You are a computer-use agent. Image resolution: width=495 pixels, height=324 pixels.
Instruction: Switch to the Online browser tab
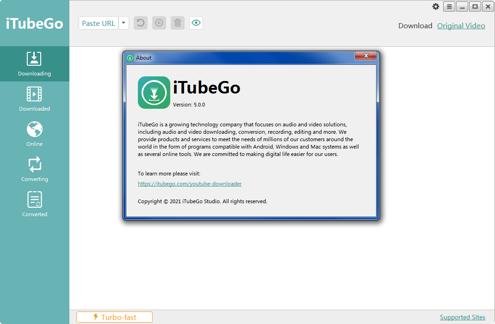[34, 134]
